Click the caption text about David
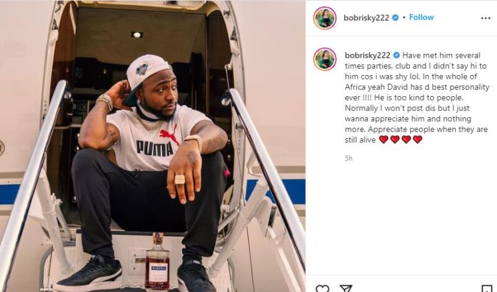Image resolution: width=497 pixels, height=292 pixels. [x=417, y=97]
